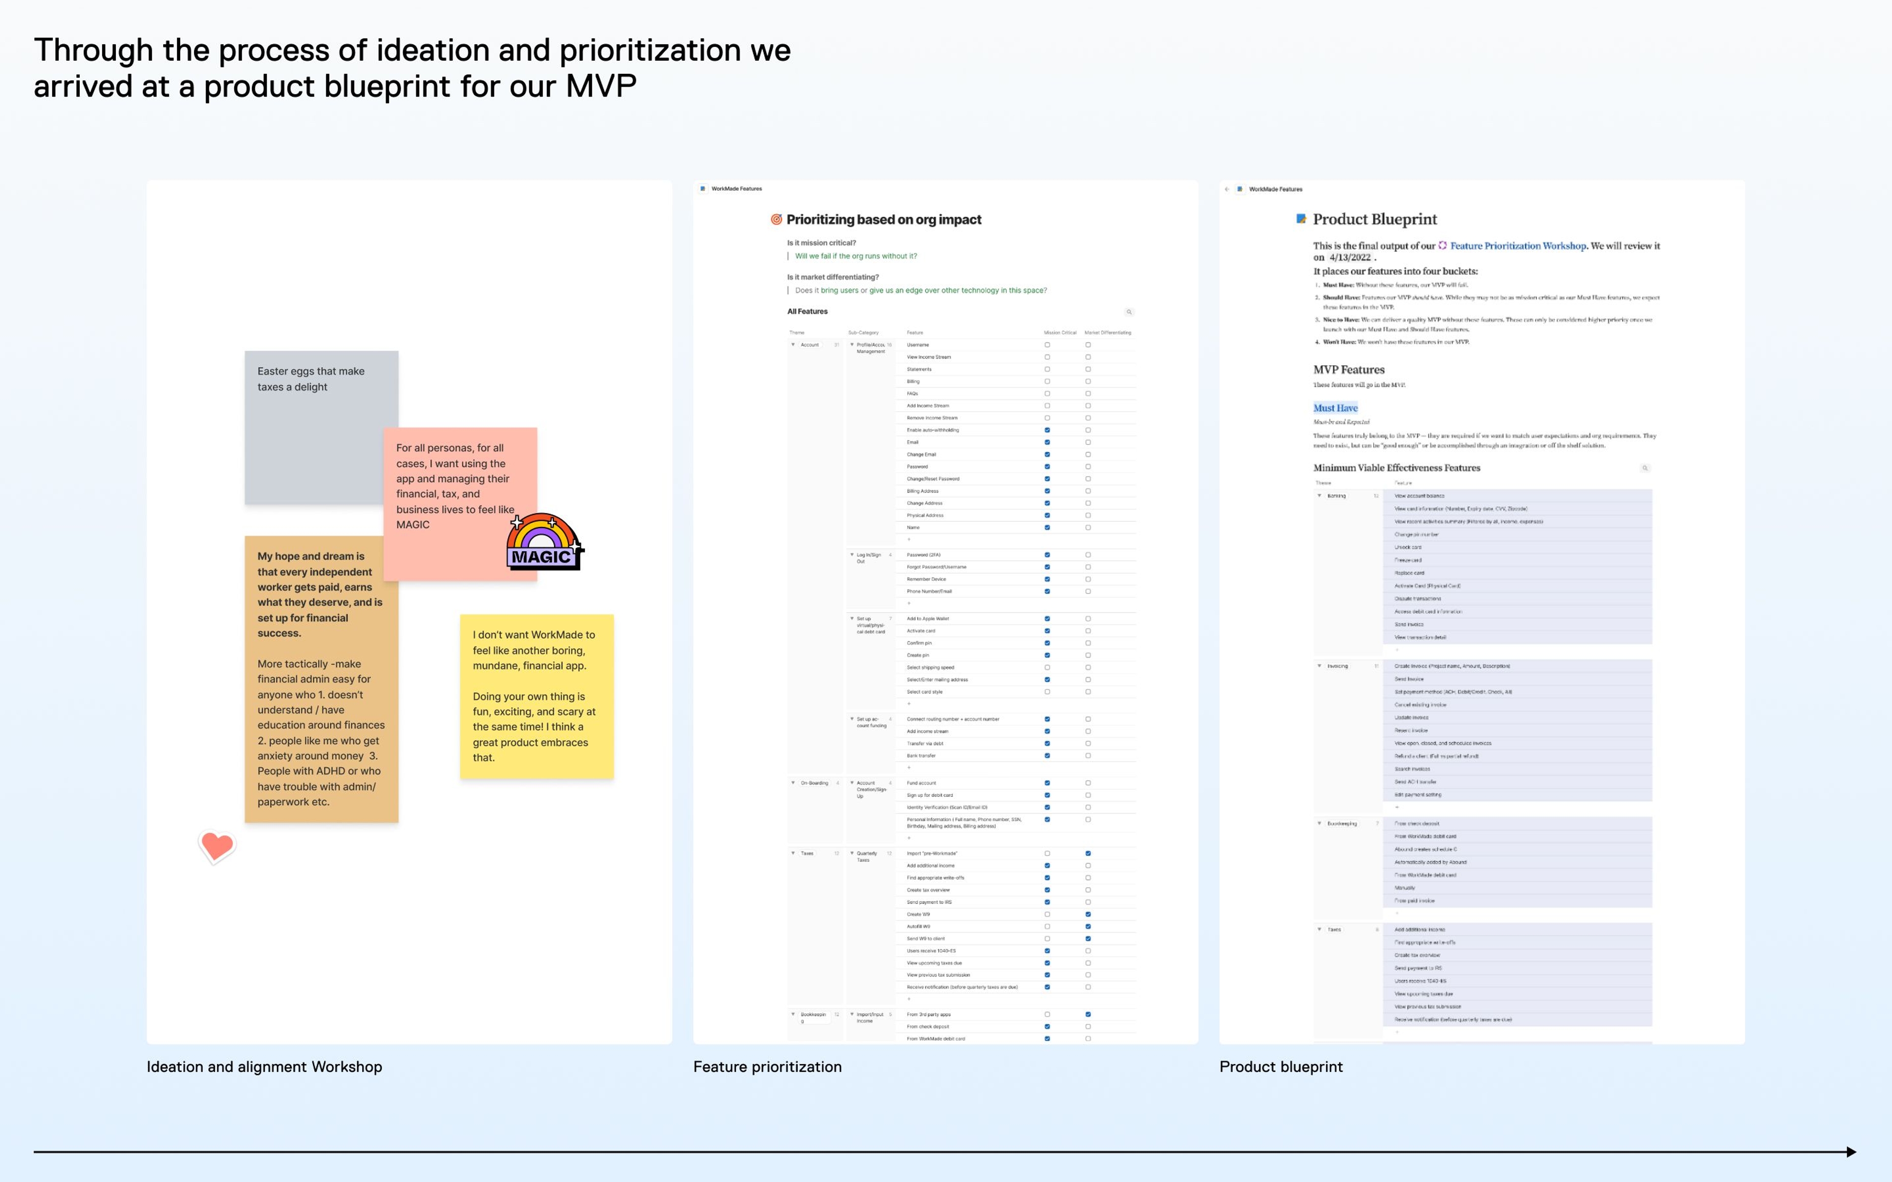1892x1182 pixels.
Task: Open the Feature Prioritization Workshop link
Action: tap(1518, 245)
